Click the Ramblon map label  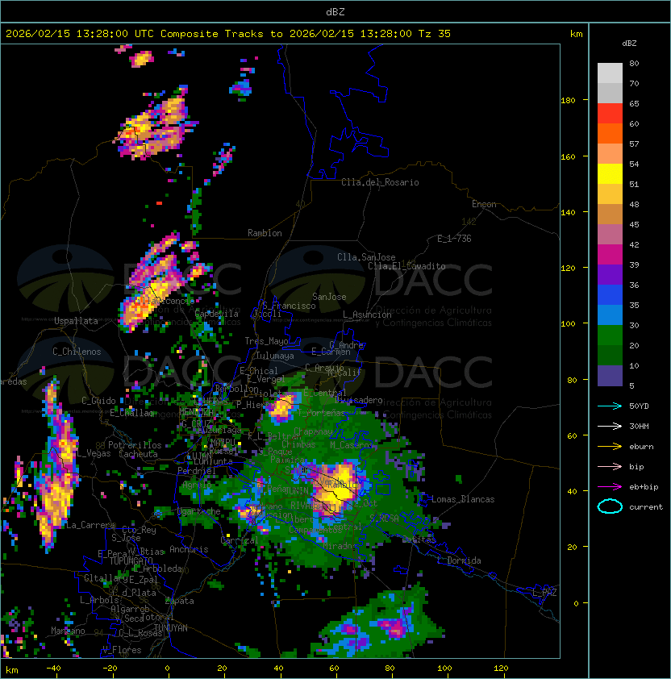pyautogui.click(x=265, y=233)
